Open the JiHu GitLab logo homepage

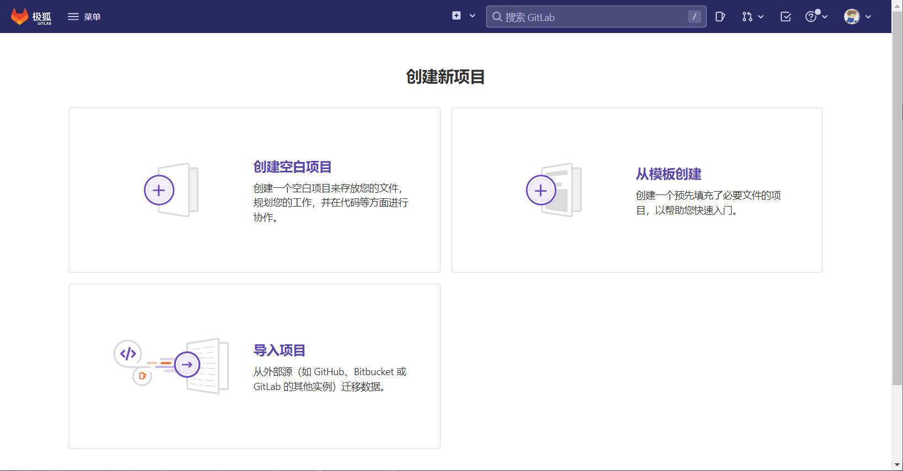click(31, 17)
